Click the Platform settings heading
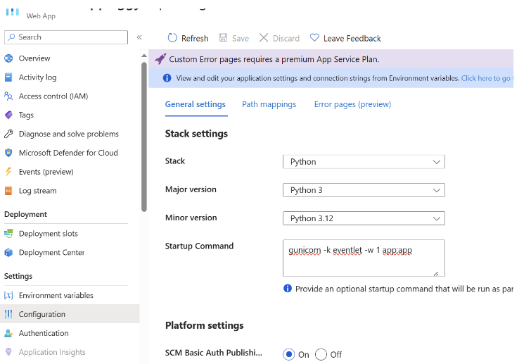The height and width of the screenshot is (364, 531). (204, 325)
